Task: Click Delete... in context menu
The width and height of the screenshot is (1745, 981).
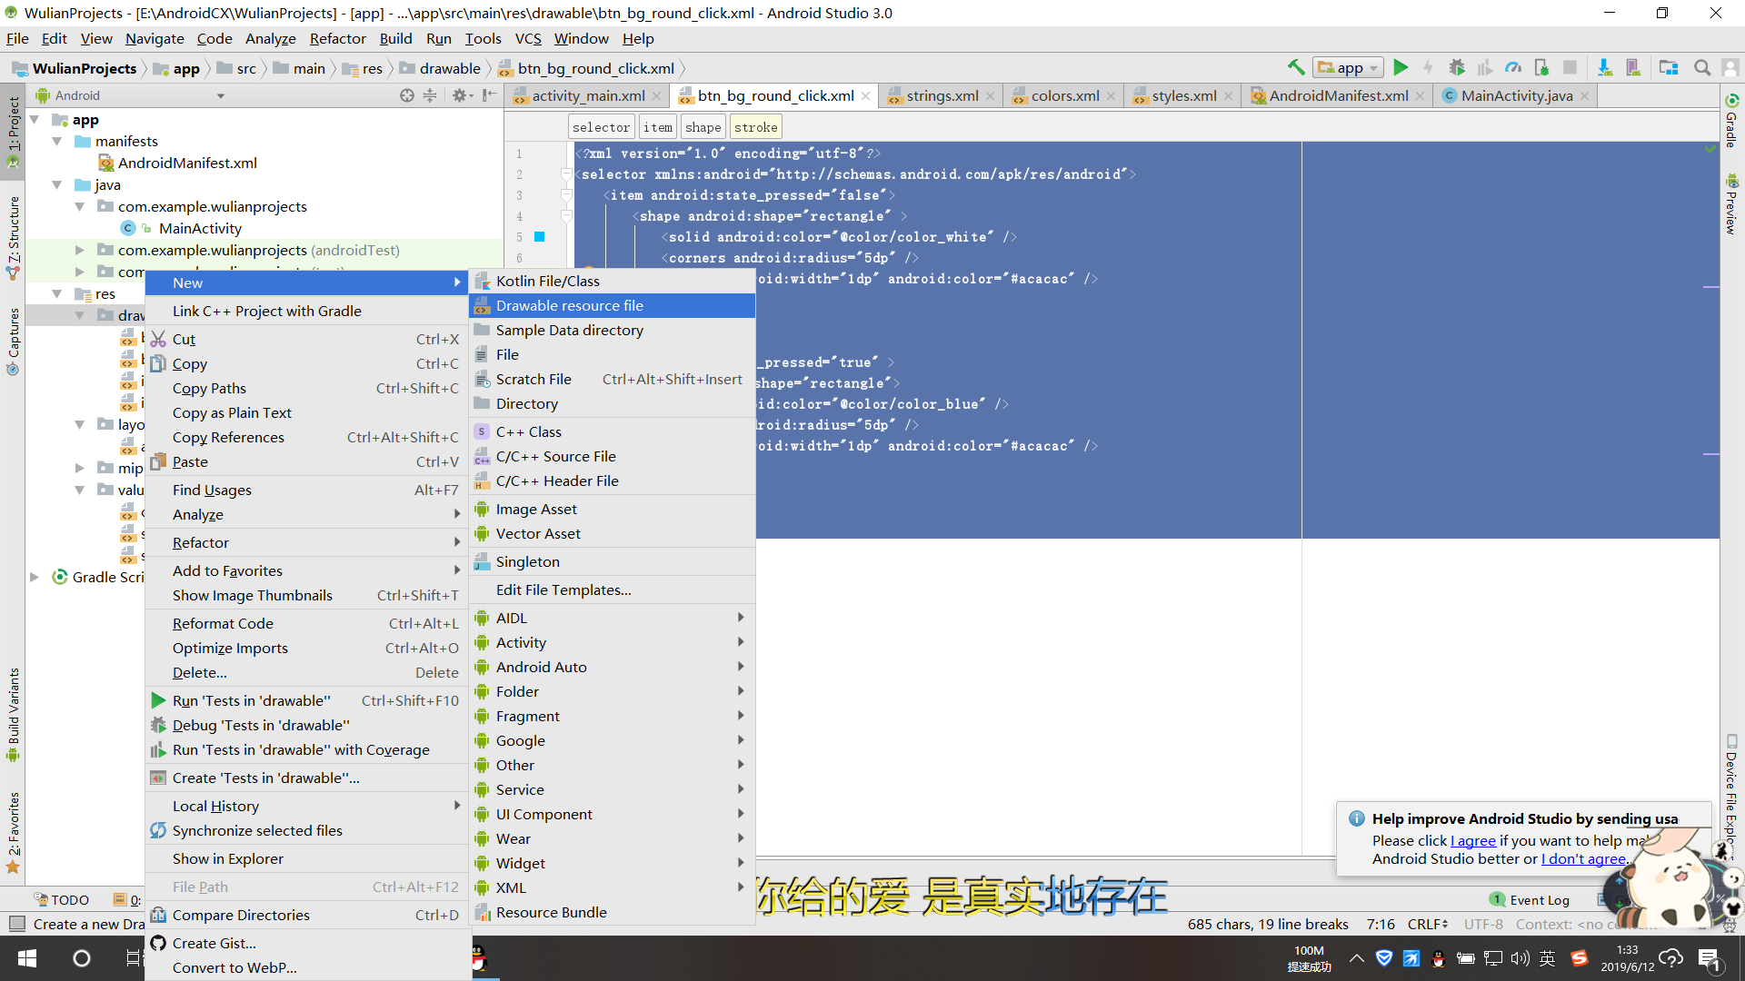Action: [x=307, y=673]
